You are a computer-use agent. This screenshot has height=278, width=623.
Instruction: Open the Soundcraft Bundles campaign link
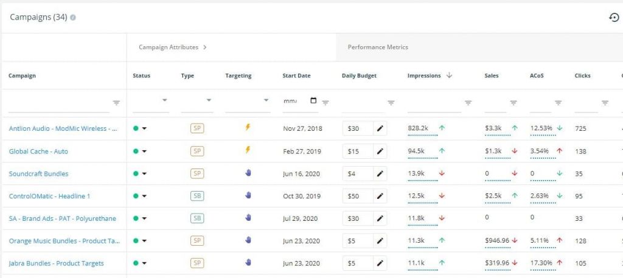click(x=38, y=173)
